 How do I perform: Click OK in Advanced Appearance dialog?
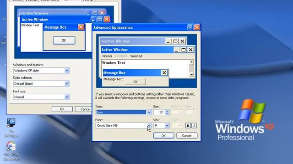pyautogui.click(x=163, y=136)
